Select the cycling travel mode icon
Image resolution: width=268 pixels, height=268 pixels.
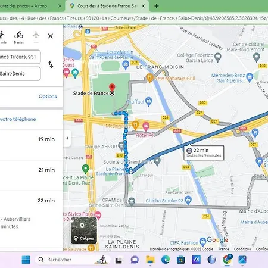click(18, 35)
